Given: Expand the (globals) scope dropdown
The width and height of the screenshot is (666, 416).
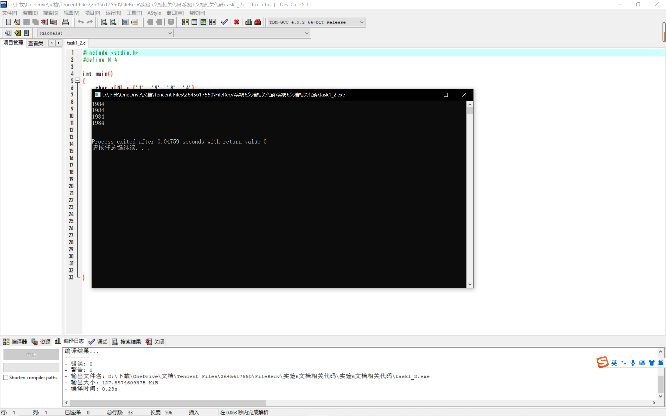Looking at the screenshot, I should pos(170,33).
